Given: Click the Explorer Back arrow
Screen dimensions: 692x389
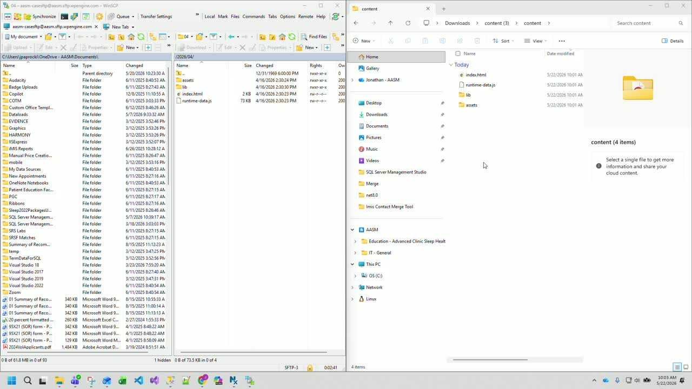Looking at the screenshot, I should click(x=356, y=23).
